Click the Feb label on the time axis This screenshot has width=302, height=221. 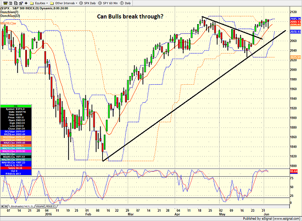click(x=88, y=214)
